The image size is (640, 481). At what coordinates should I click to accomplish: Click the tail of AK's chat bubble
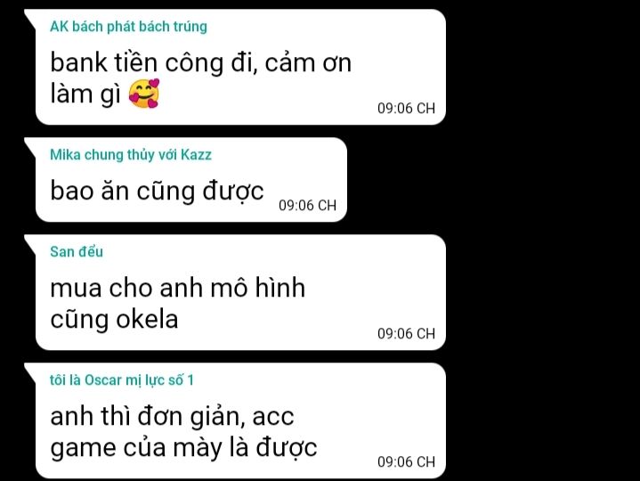(x=30, y=16)
